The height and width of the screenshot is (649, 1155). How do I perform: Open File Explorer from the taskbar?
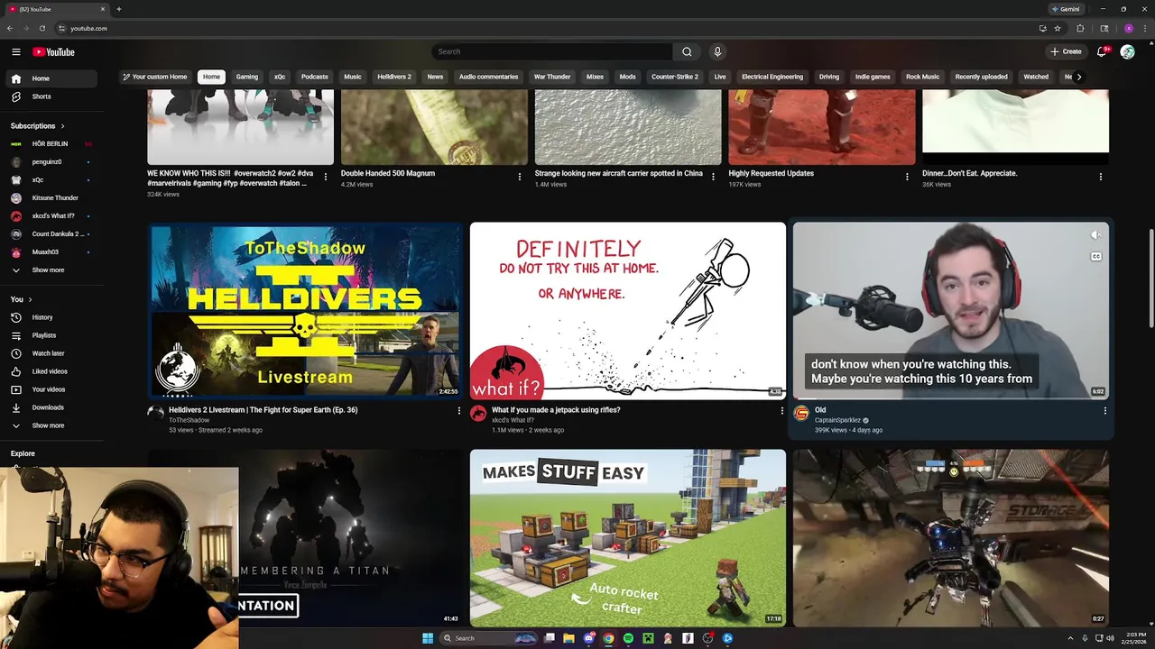coord(568,638)
